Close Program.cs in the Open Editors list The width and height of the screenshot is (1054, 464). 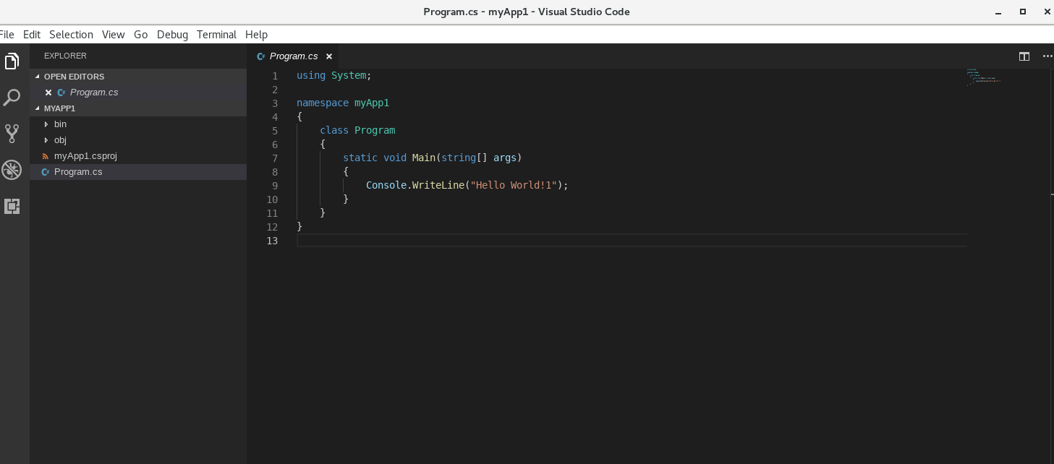(x=48, y=93)
